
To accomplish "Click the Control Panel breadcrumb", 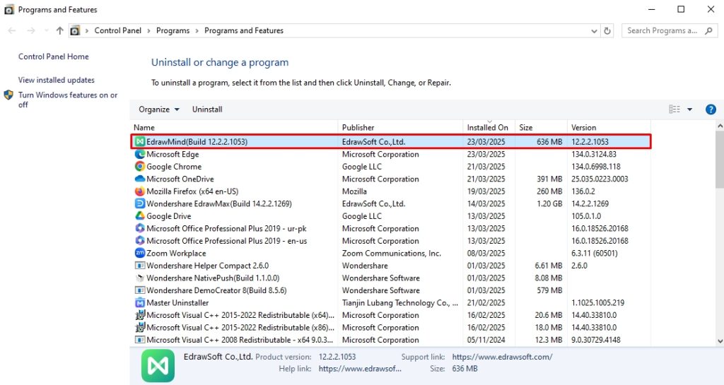I will (118, 30).
